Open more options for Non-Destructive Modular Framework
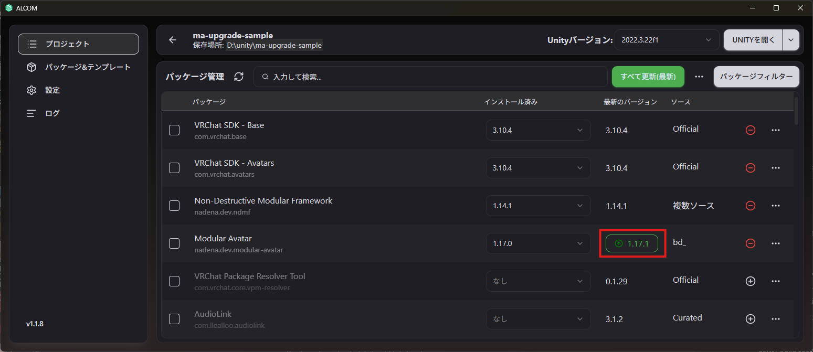813x352 pixels. (776, 206)
